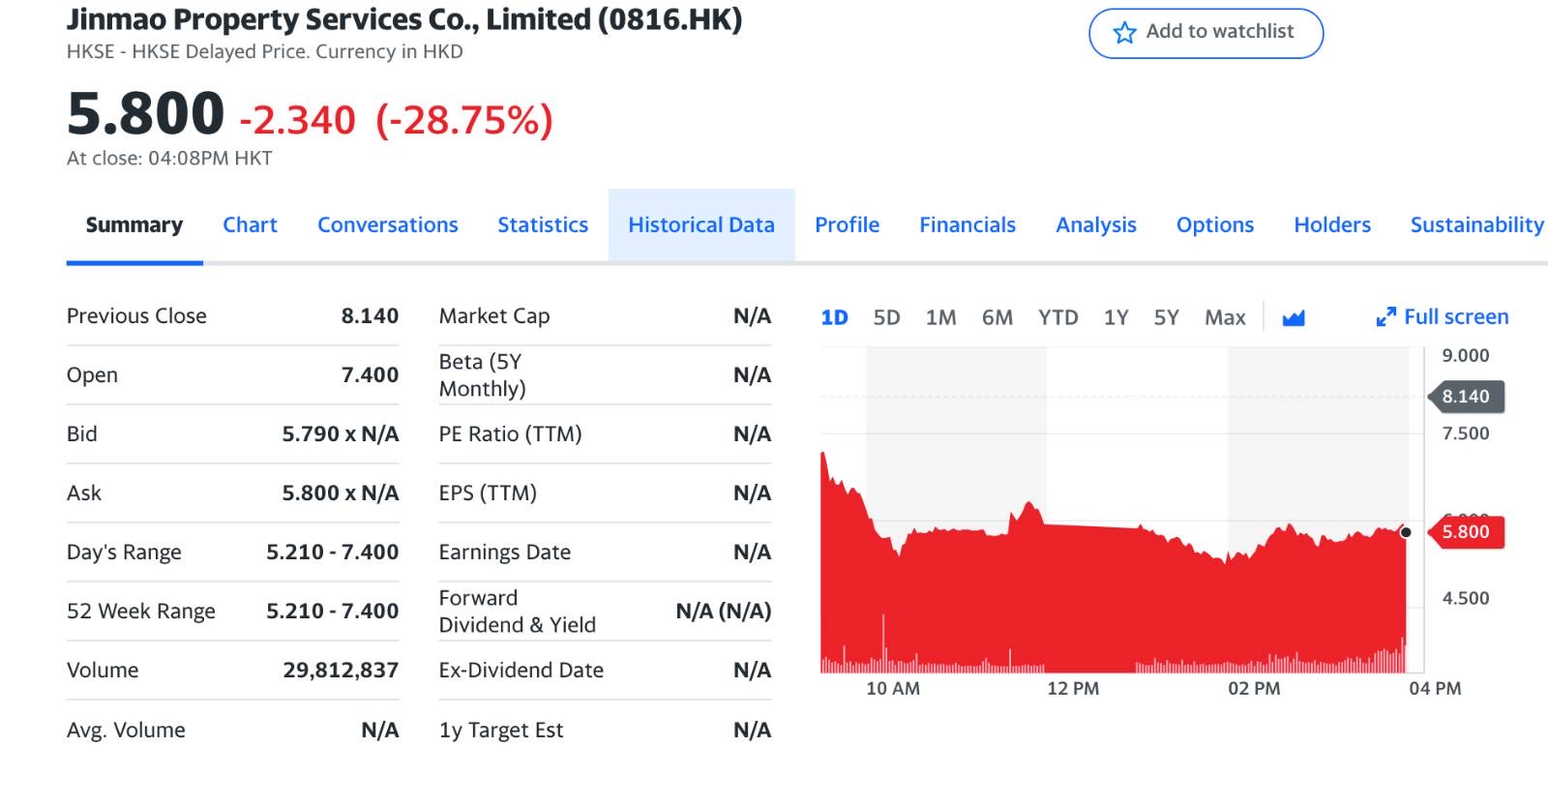Select the 5Y chart range
Screen dimensions: 1548x808
(x=1167, y=317)
